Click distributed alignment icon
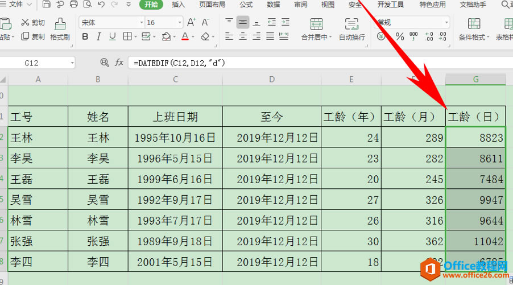 (x=284, y=36)
